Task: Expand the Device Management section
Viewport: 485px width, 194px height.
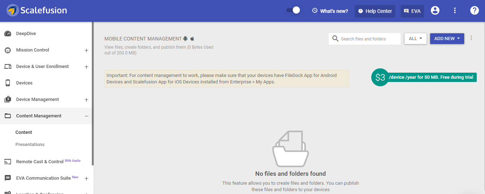Action: click(x=86, y=100)
